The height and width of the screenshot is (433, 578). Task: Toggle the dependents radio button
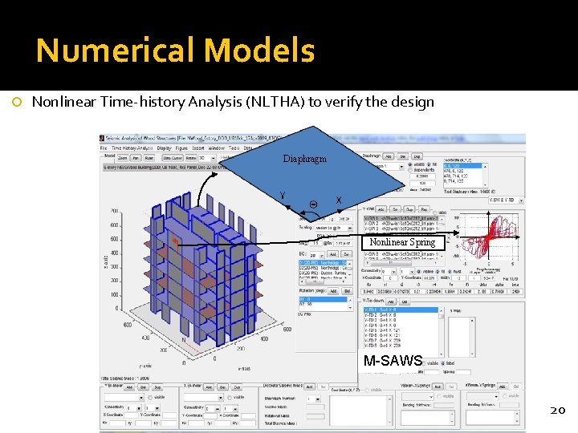[x=410, y=170]
